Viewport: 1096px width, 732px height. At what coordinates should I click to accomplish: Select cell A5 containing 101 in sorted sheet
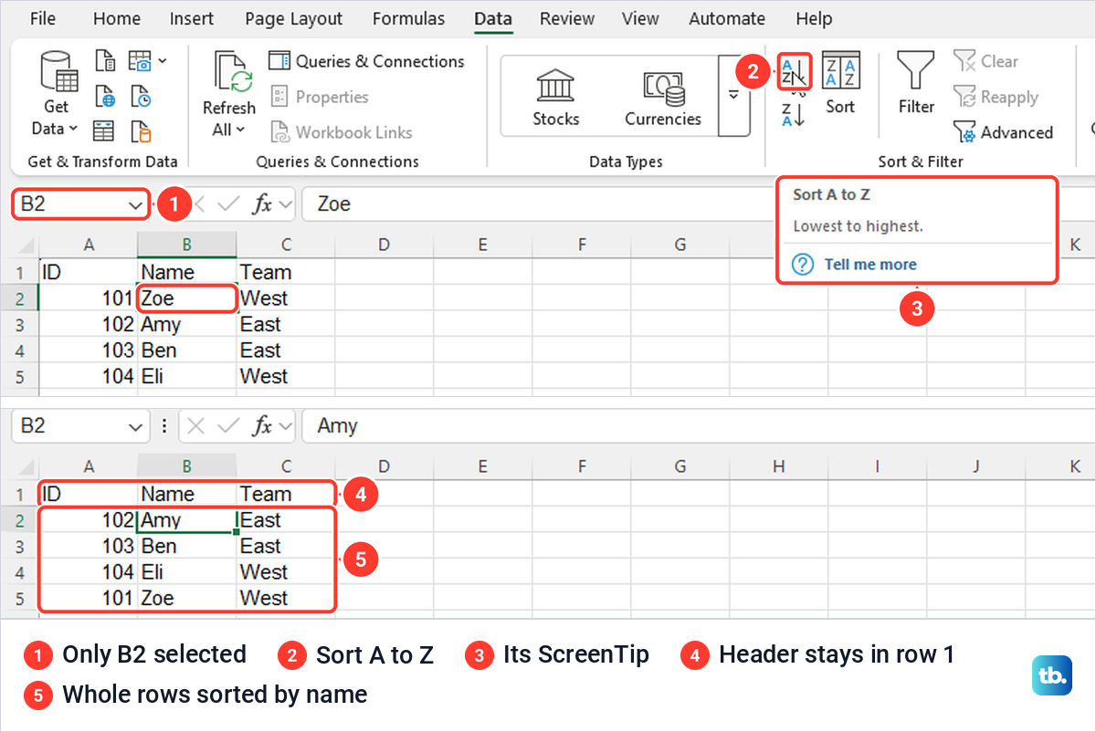[89, 598]
